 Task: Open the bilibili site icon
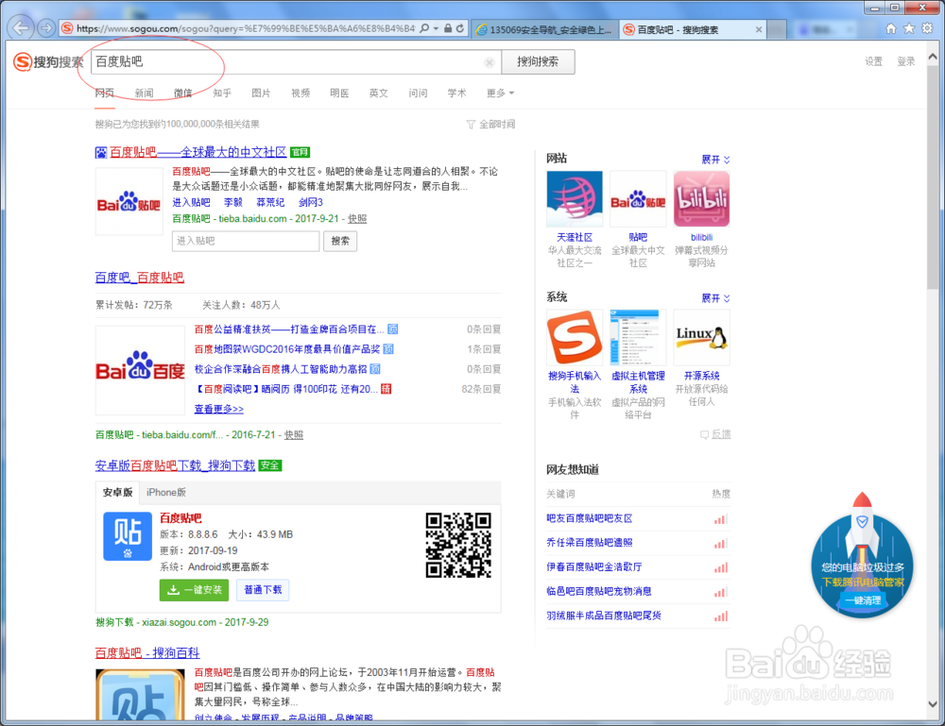(701, 198)
